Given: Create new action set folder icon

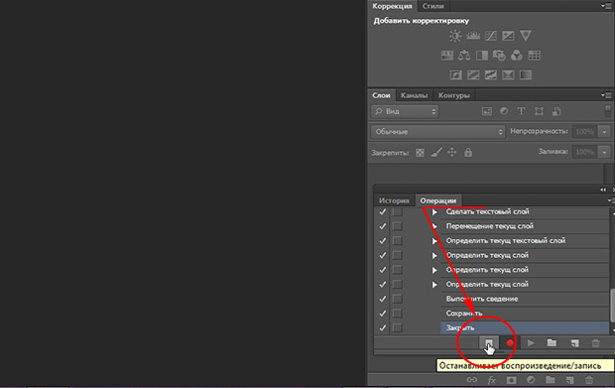Looking at the screenshot, I should tap(552, 343).
